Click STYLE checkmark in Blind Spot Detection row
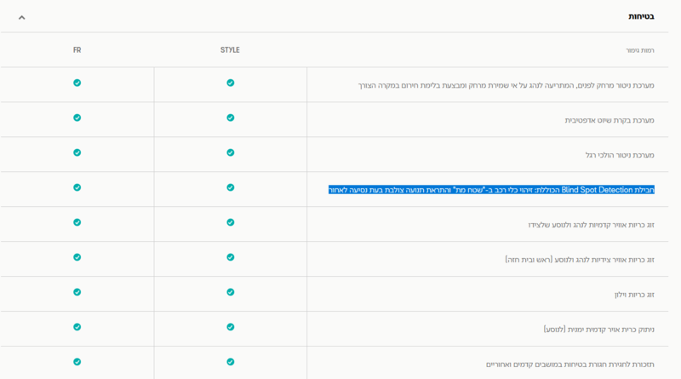The image size is (681, 379). click(230, 187)
